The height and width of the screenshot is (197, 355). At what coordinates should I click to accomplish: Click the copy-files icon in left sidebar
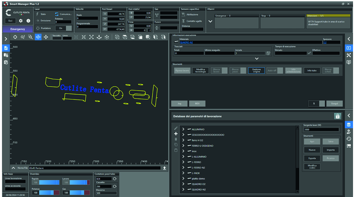[x=6, y=55]
